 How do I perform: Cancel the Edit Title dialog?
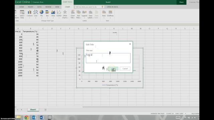coord(125,69)
